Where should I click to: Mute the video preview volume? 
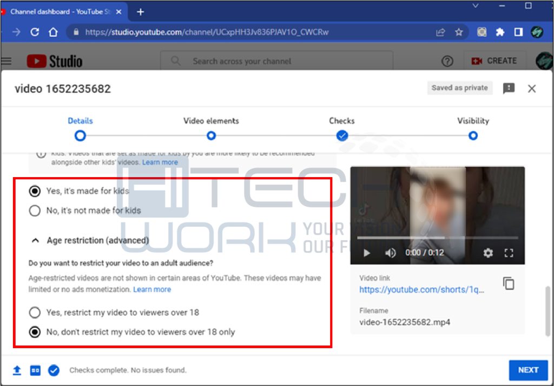[390, 253]
